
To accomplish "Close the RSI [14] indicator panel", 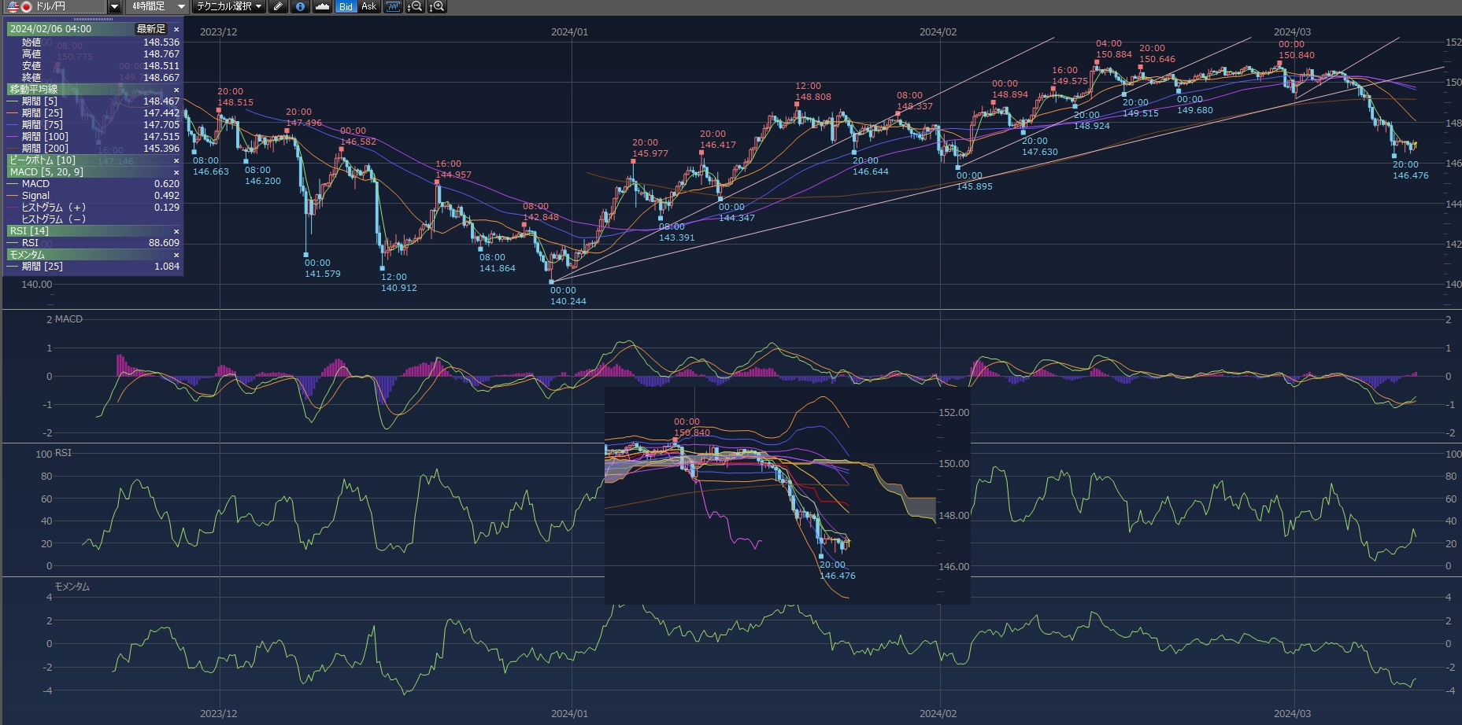I will (x=176, y=231).
